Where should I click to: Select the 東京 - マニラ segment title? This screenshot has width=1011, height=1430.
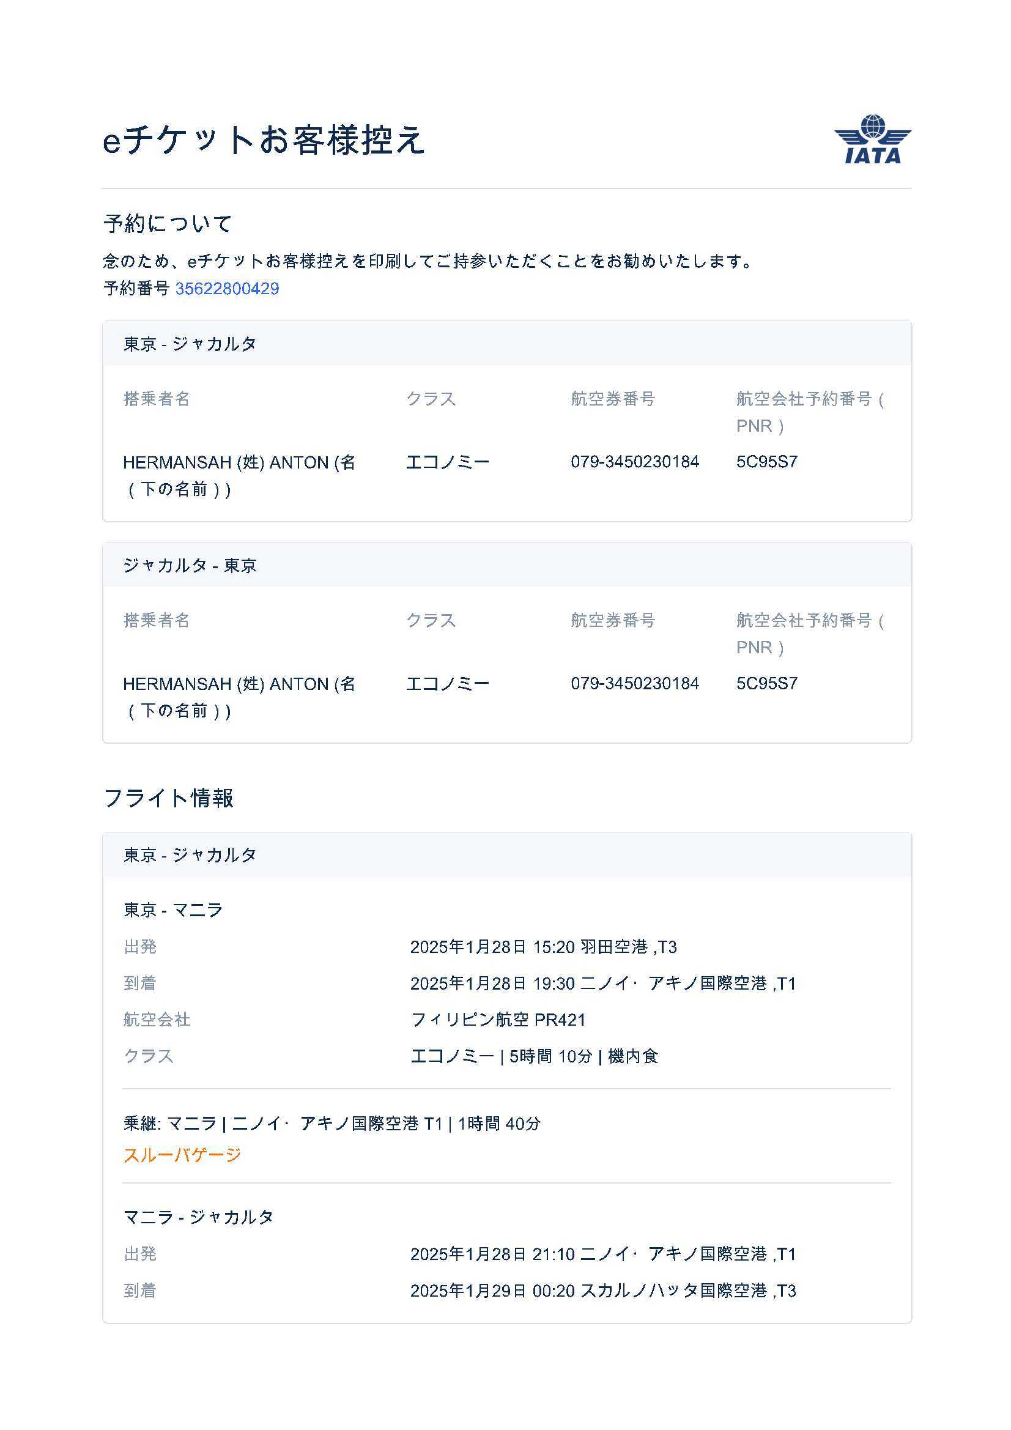pos(172,910)
